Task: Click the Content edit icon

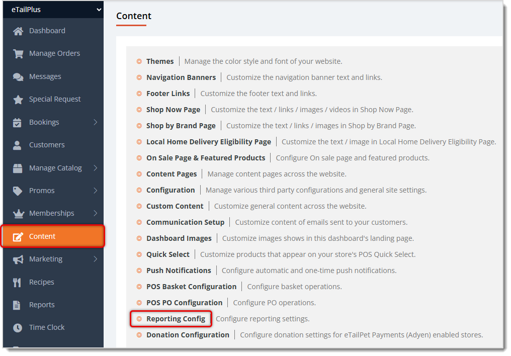Action: click(18, 237)
